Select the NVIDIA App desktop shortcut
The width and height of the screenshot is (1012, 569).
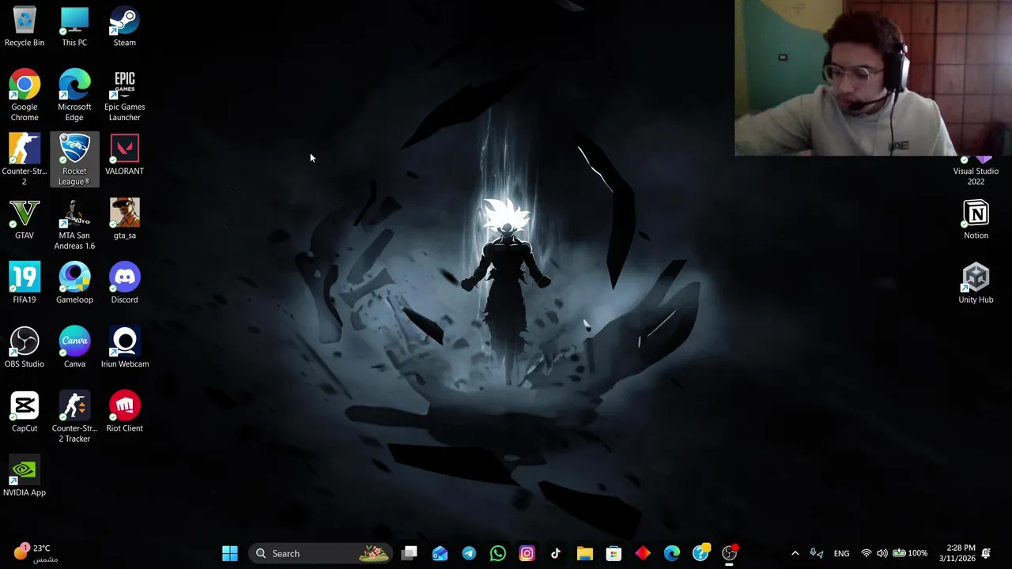pyautogui.click(x=25, y=477)
